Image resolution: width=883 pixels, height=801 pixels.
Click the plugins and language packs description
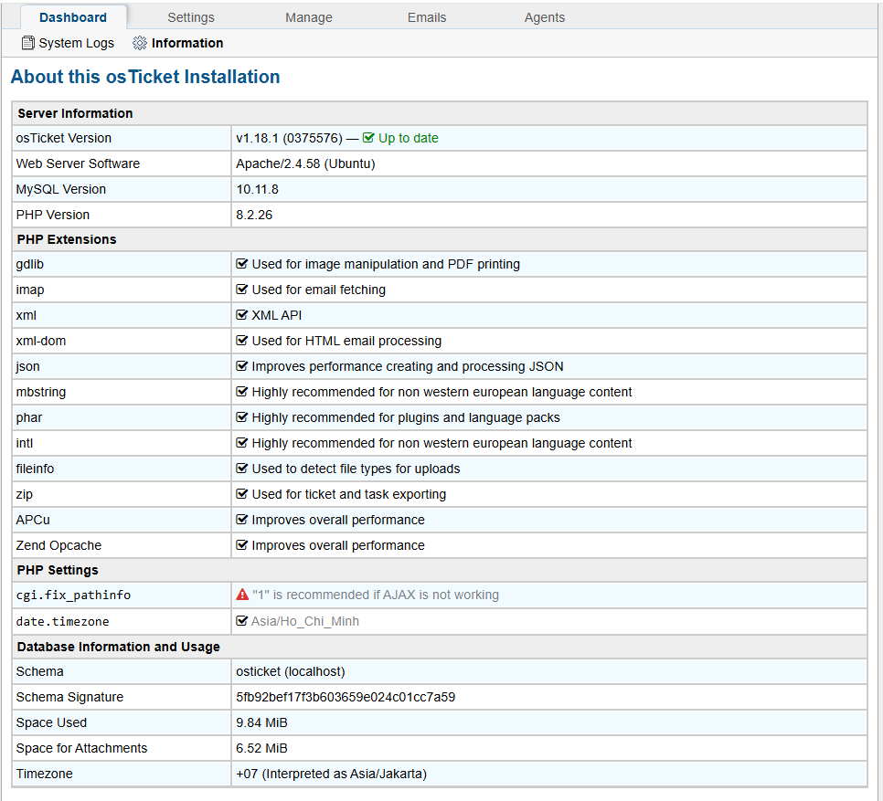(406, 418)
